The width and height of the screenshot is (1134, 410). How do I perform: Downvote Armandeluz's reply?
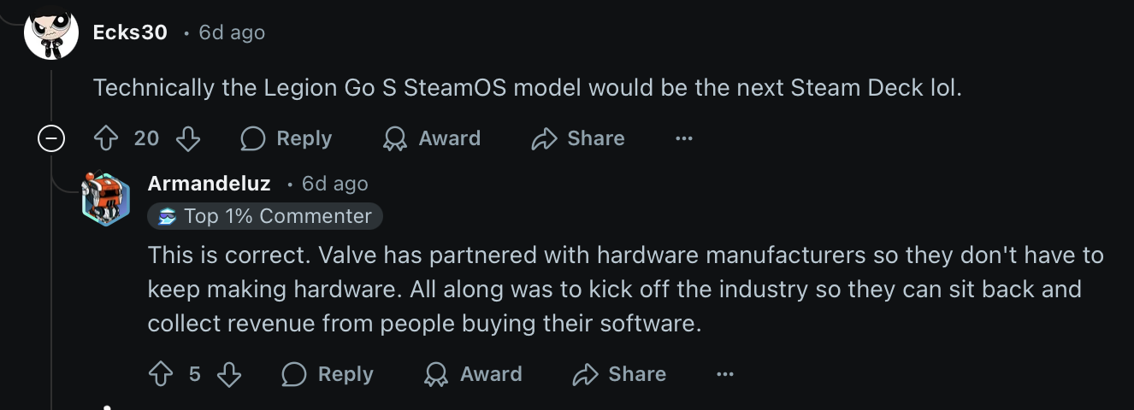point(229,374)
